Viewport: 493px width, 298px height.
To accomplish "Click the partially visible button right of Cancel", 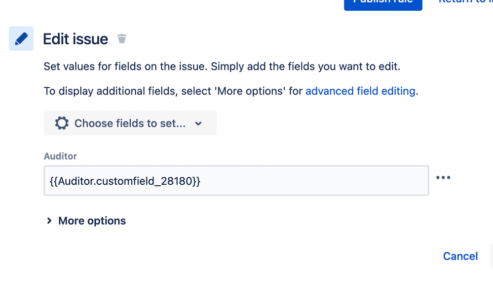I will pyautogui.click(x=492, y=256).
